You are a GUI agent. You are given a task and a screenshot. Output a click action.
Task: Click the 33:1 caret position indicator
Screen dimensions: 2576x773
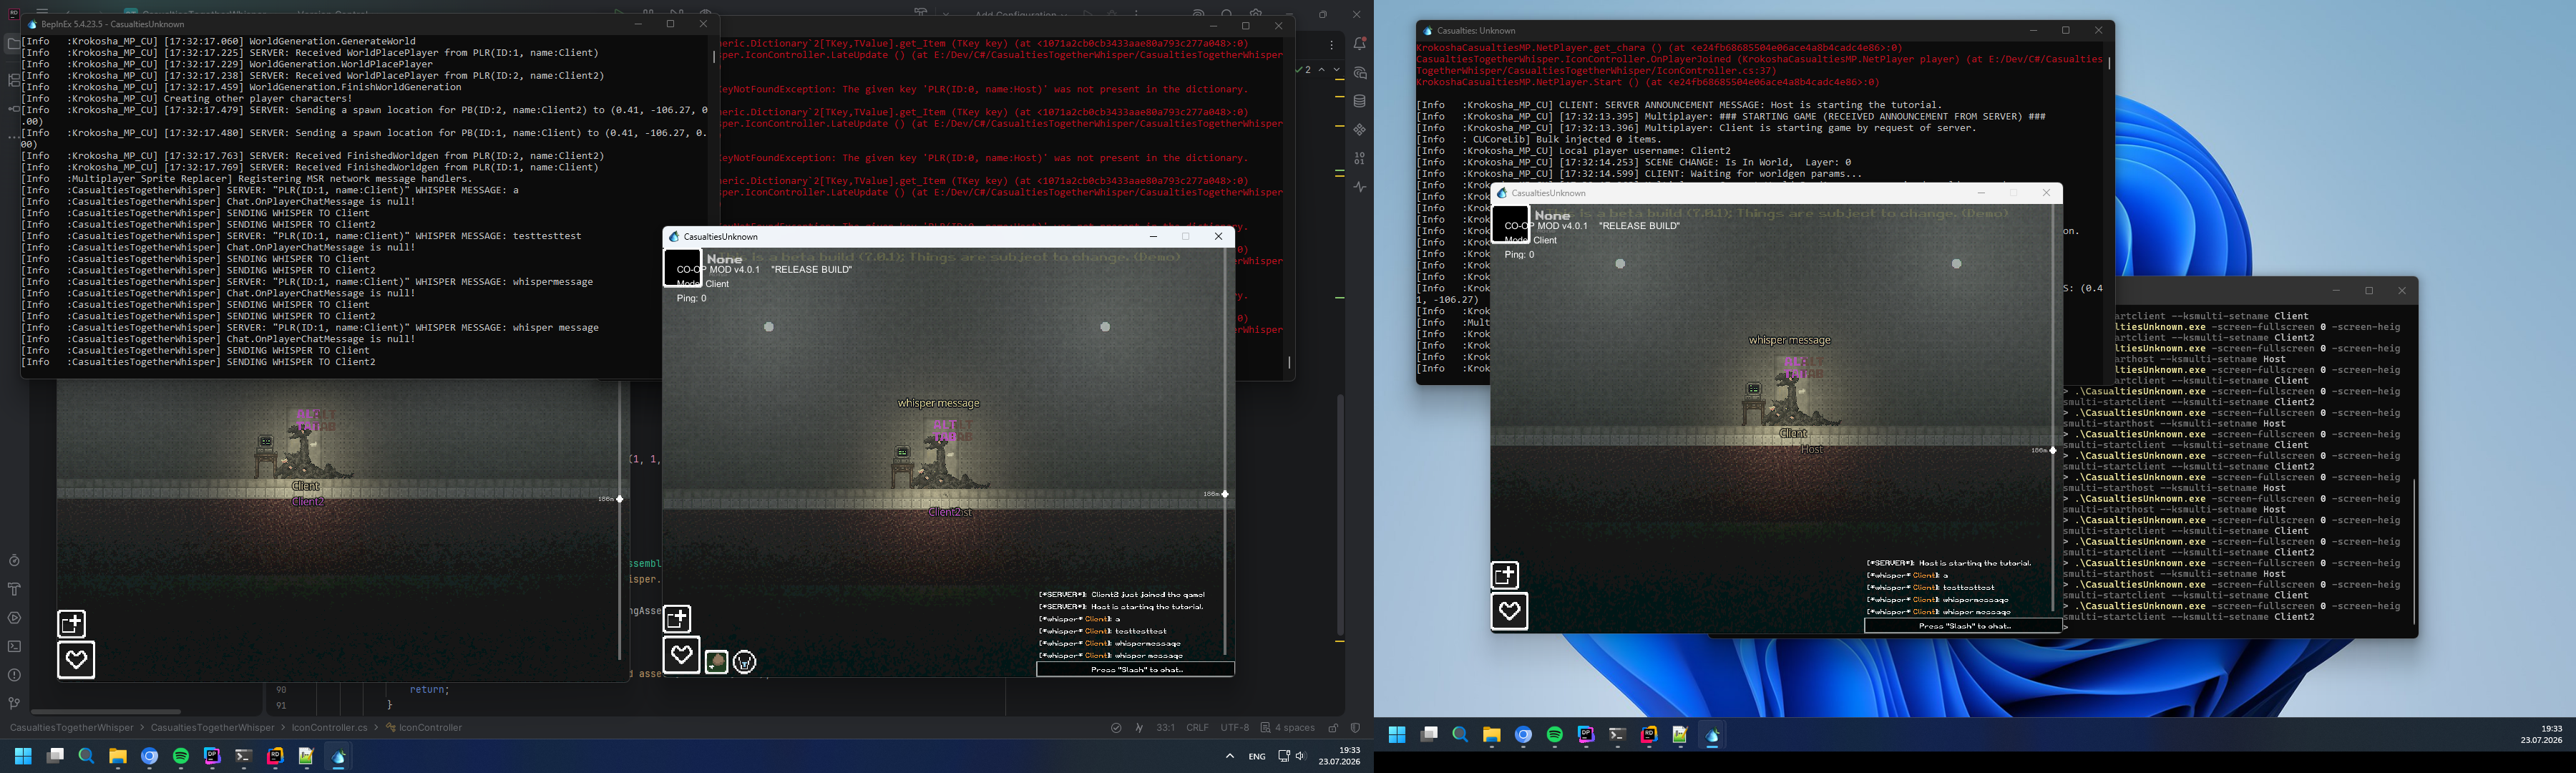click(x=1165, y=728)
